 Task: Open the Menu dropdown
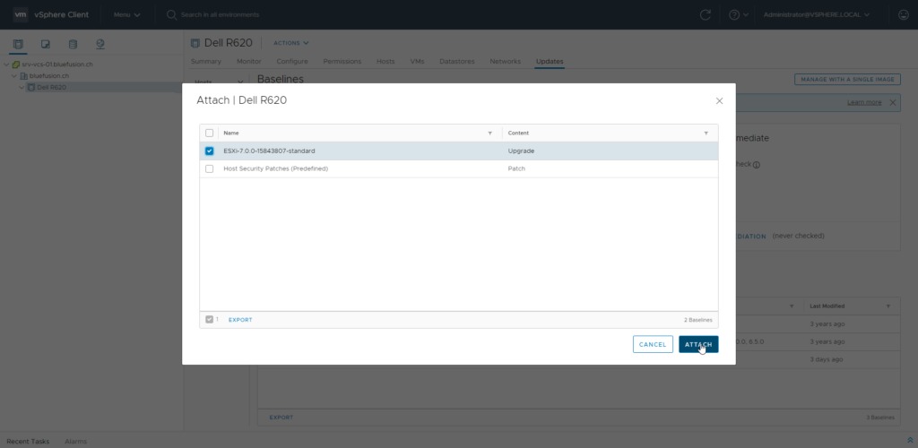click(x=126, y=15)
